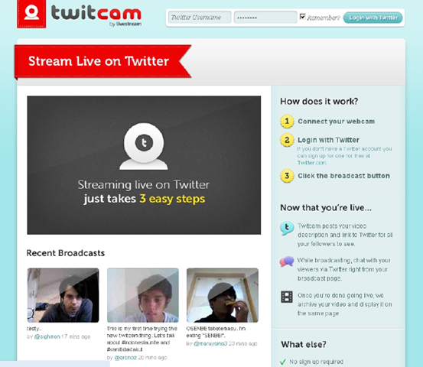Image resolution: width=423 pixels, height=367 pixels.
Task: Click the large webcam icon in the video panel
Action: click(x=144, y=147)
